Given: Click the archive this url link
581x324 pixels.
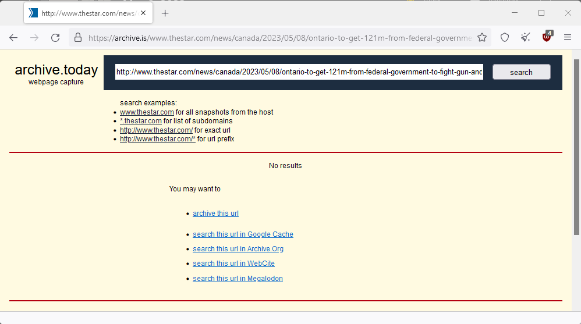Looking at the screenshot, I should [x=215, y=213].
